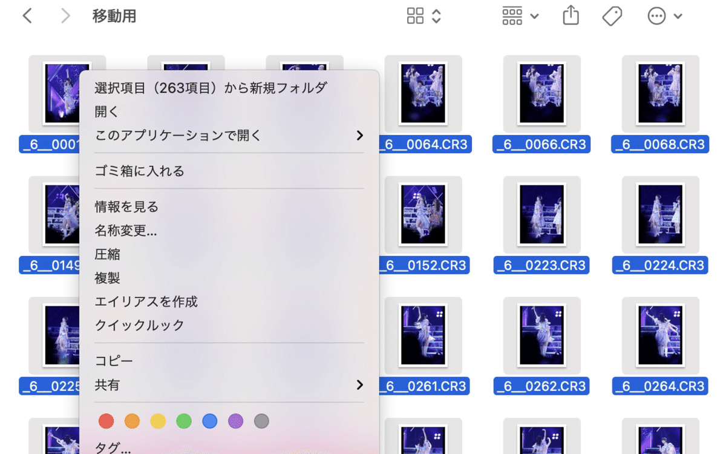Select thumbnail of _6__0064.CR3
Viewport: 726px width, 454px height.
tap(423, 94)
